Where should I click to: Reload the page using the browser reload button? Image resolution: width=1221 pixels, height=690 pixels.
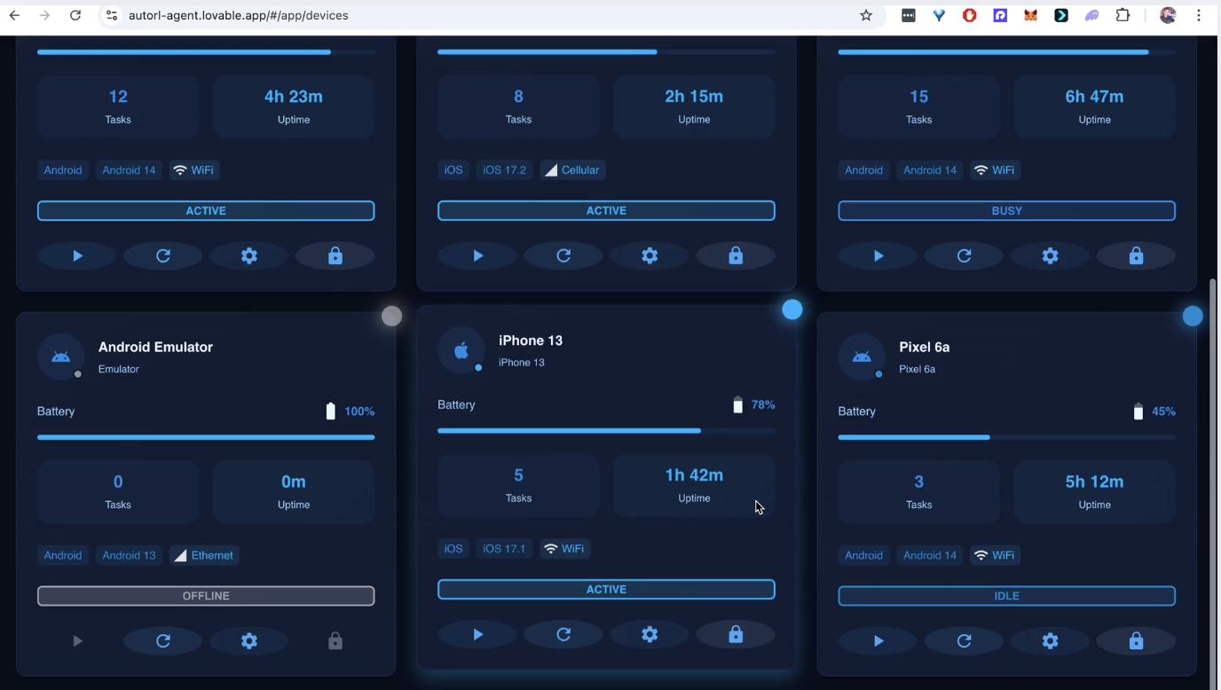tap(75, 15)
